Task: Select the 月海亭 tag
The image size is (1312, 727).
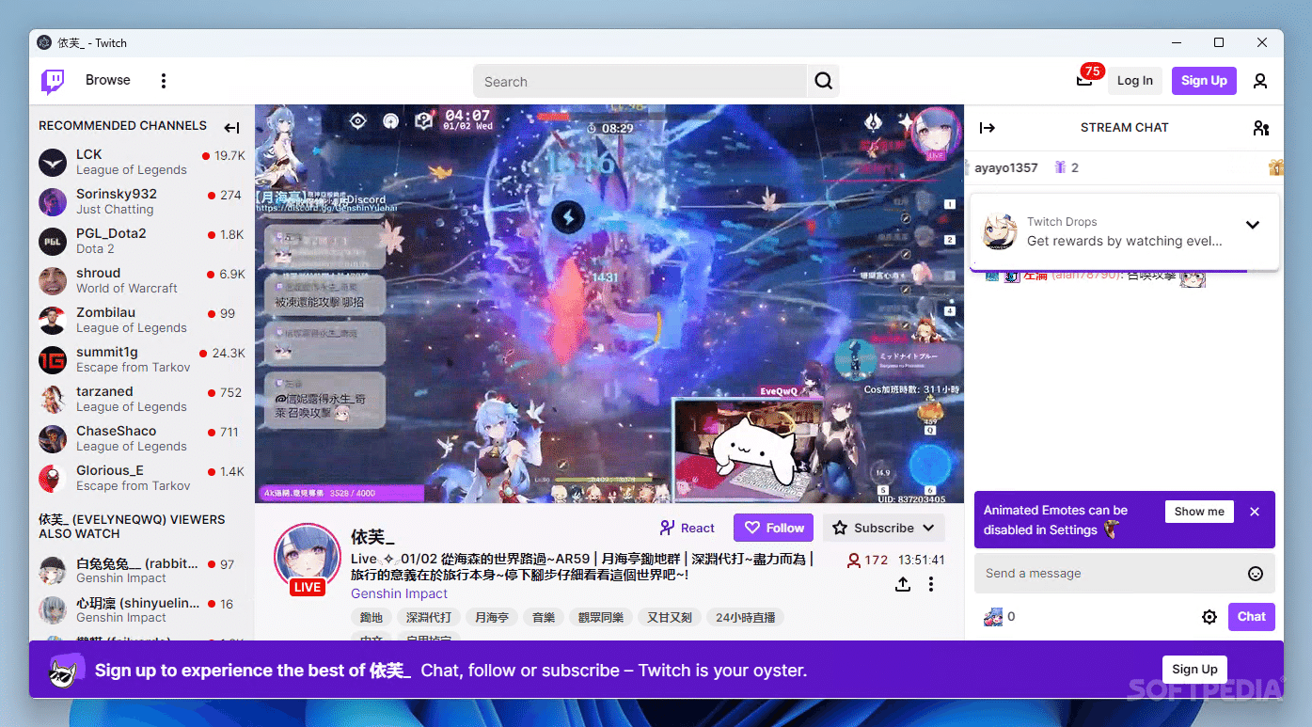Action: pos(491,618)
